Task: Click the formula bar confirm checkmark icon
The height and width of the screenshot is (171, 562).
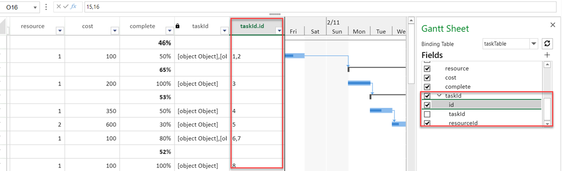Action: pos(65,7)
